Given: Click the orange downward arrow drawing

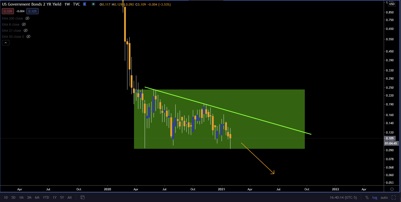Looking at the screenshot, I should pos(258,158).
